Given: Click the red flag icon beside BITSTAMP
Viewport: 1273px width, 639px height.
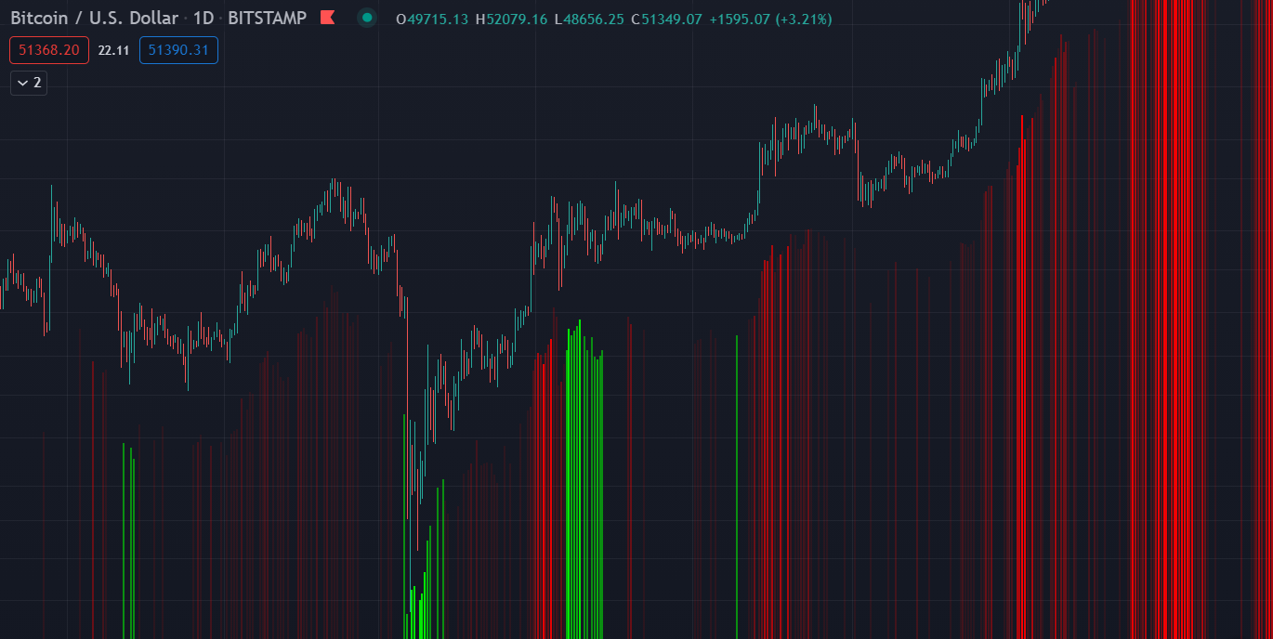Looking at the screenshot, I should (x=327, y=18).
